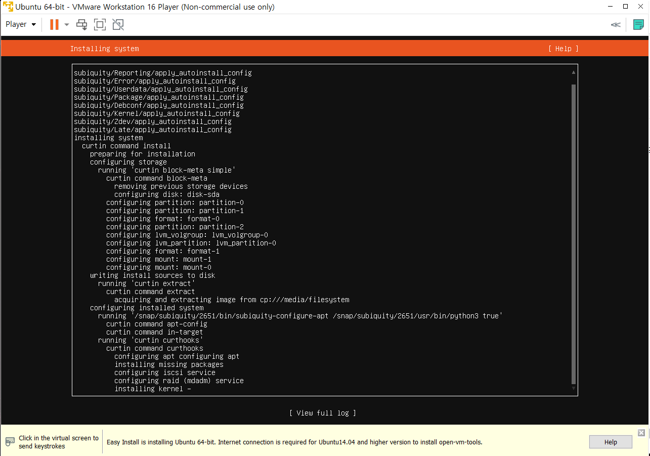Screen dimensions: 650x456
Task: Click 'configuring raid (mdadm) service' line
Action: click(179, 381)
